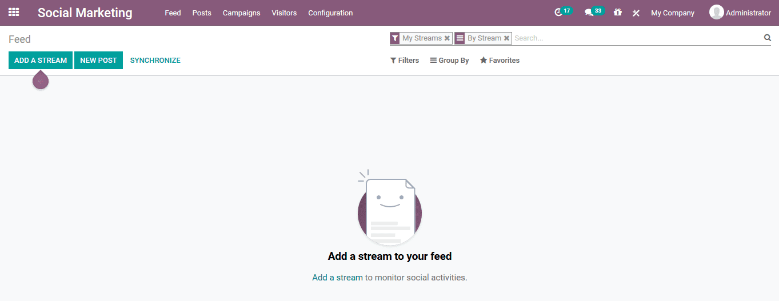Click the search magnifier icon
This screenshot has width=779, height=301.
pos(768,38)
